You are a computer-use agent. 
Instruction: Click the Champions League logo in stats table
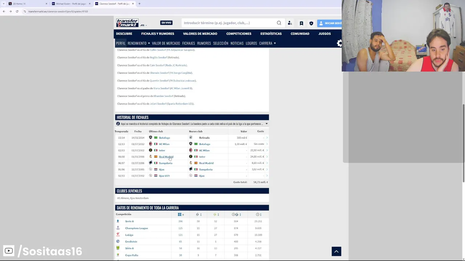118,228
